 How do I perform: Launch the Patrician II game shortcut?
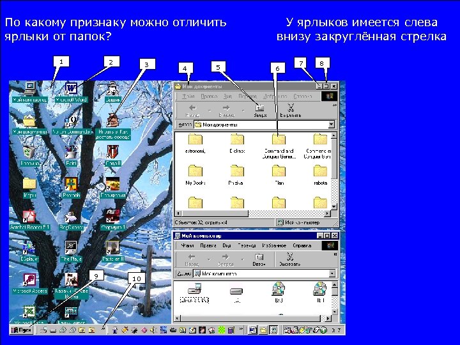pyautogui.click(x=113, y=252)
